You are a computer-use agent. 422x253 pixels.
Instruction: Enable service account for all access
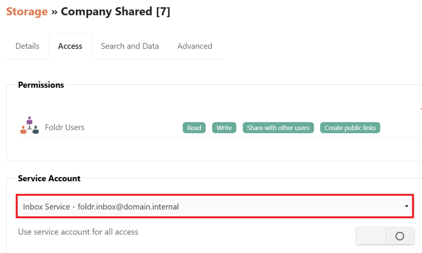(385, 236)
